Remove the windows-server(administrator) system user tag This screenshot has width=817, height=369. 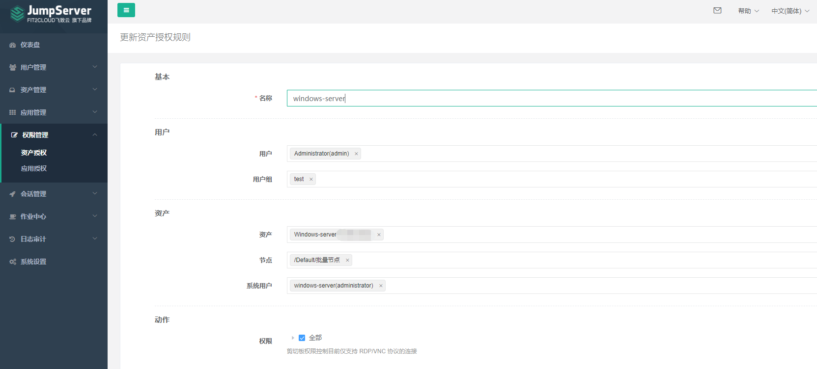click(381, 286)
